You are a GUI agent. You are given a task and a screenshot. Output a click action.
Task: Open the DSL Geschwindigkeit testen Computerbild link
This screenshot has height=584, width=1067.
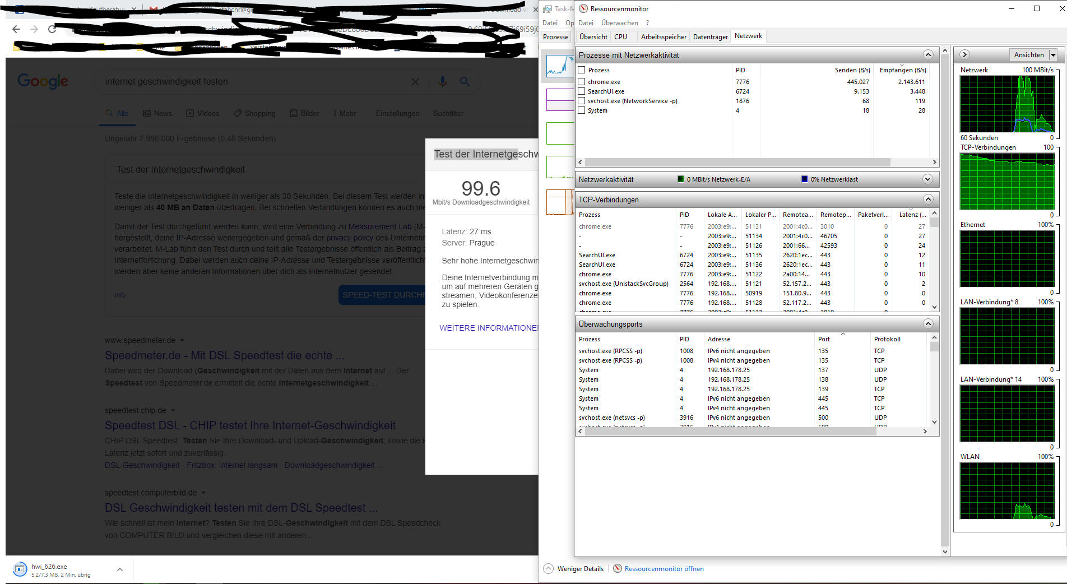(x=241, y=508)
